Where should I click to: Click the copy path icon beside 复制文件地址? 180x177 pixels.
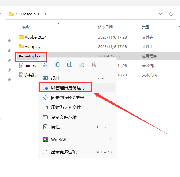tap(45, 117)
